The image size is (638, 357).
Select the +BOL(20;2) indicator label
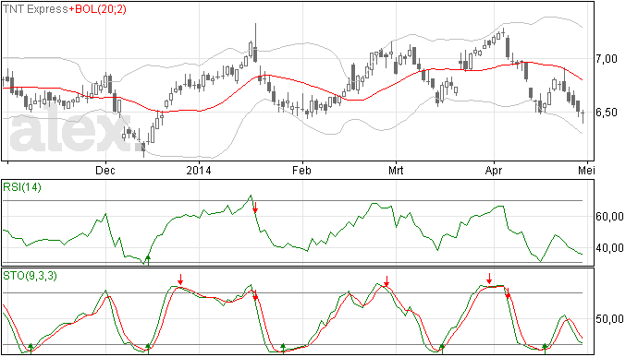point(97,9)
